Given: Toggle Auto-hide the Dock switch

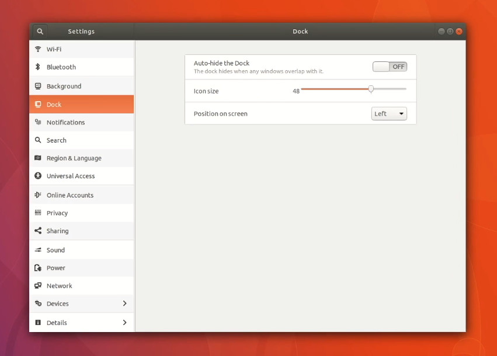Looking at the screenshot, I should [x=390, y=67].
